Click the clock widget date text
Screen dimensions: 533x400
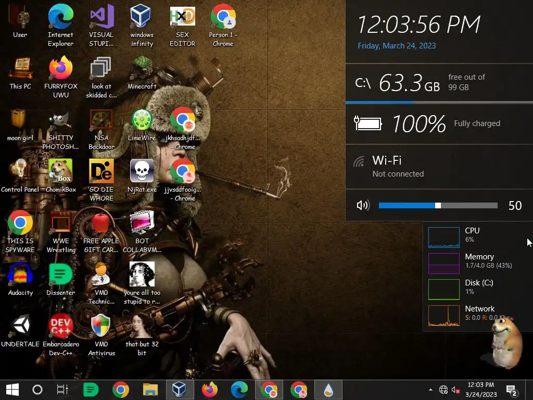click(x=397, y=46)
